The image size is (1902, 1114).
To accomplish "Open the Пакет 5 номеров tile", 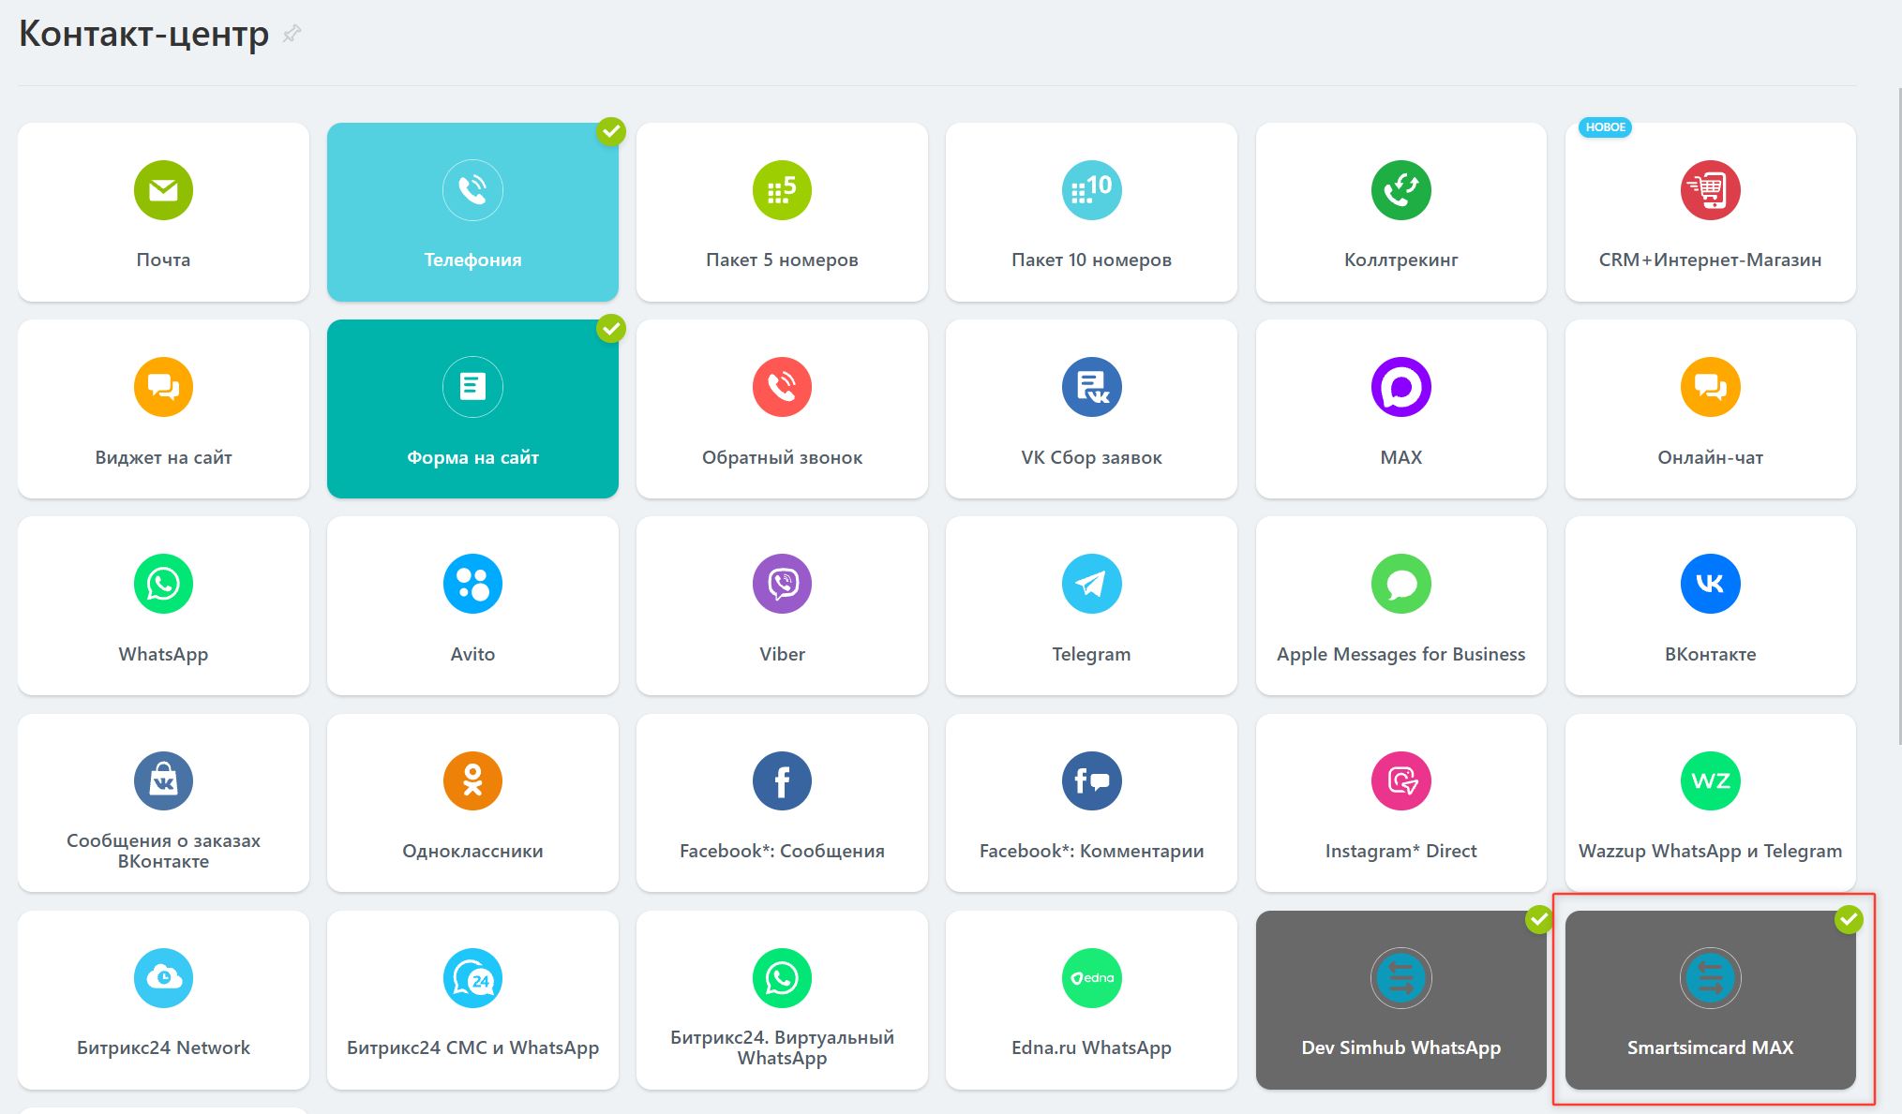I will 782,212.
